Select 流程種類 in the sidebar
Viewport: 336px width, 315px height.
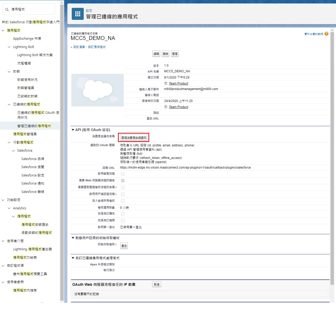(x=24, y=63)
